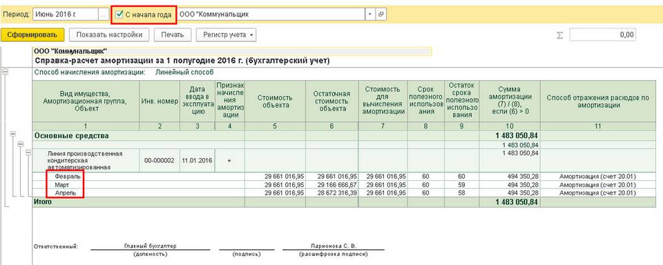Click the organization field 'ООО Коммунальщик'
The height and width of the screenshot is (265, 663).
(271, 14)
